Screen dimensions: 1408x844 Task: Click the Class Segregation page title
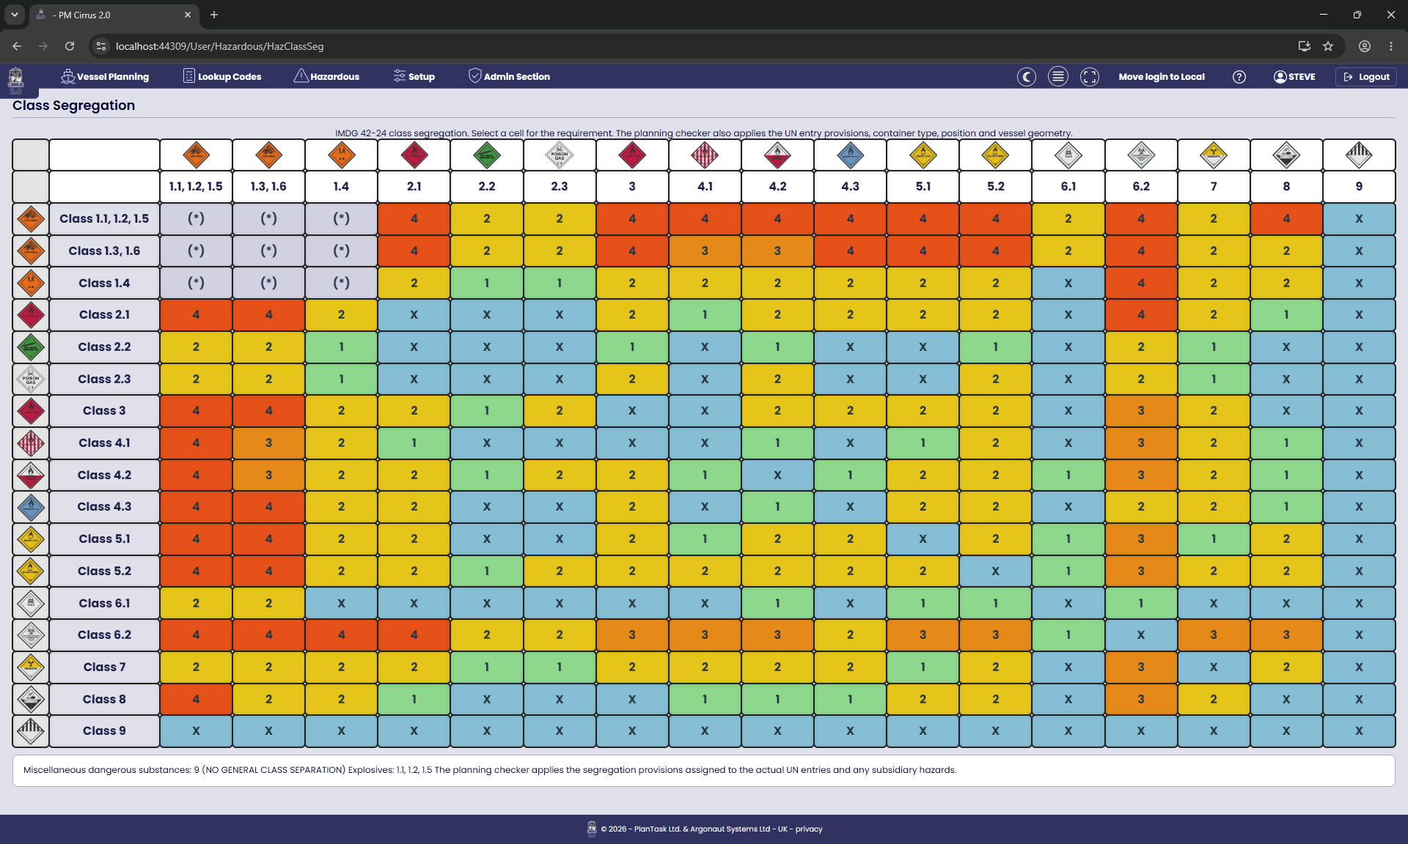(74, 105)
